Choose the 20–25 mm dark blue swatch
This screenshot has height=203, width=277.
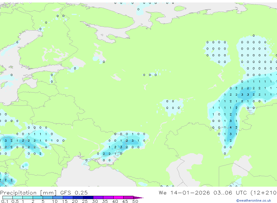[x=78, y=197]
